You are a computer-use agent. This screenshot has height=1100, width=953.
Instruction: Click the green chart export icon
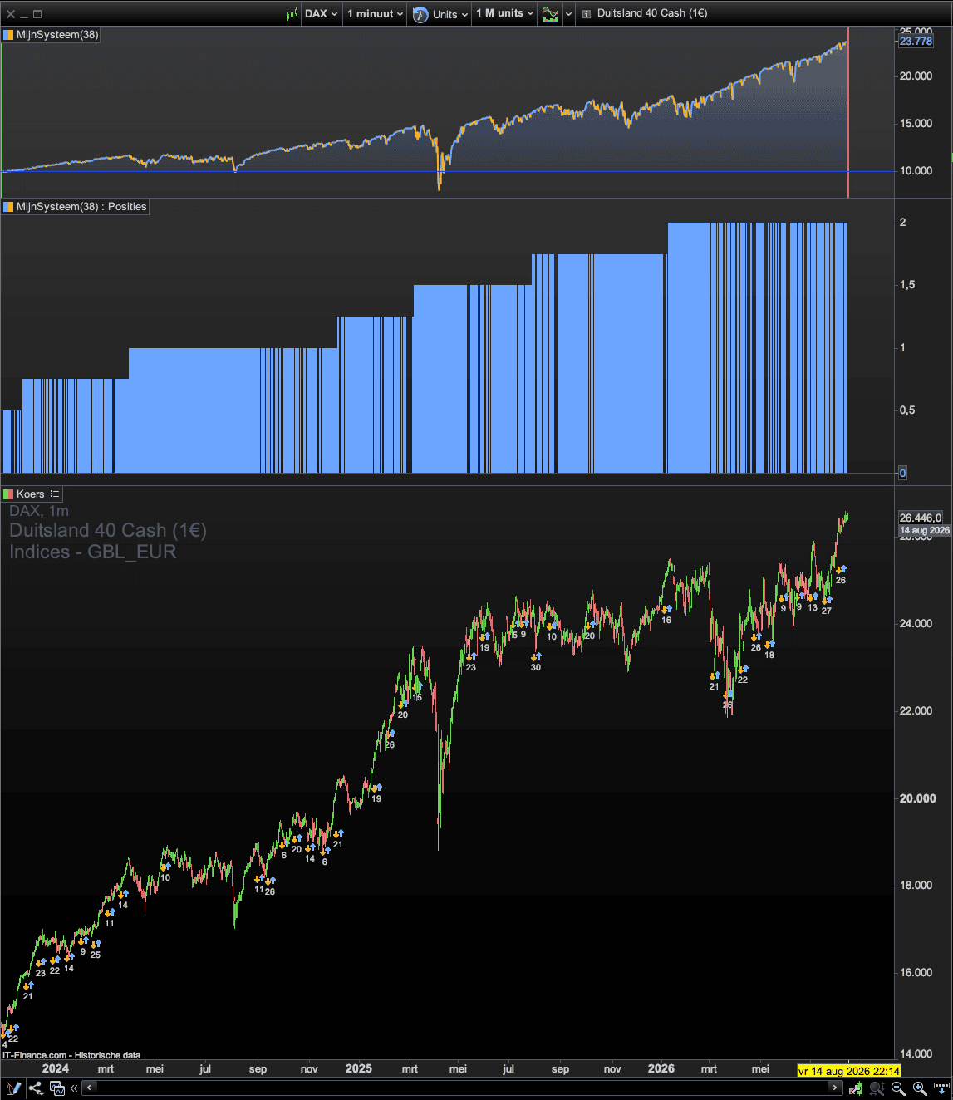coord(855,1088)
